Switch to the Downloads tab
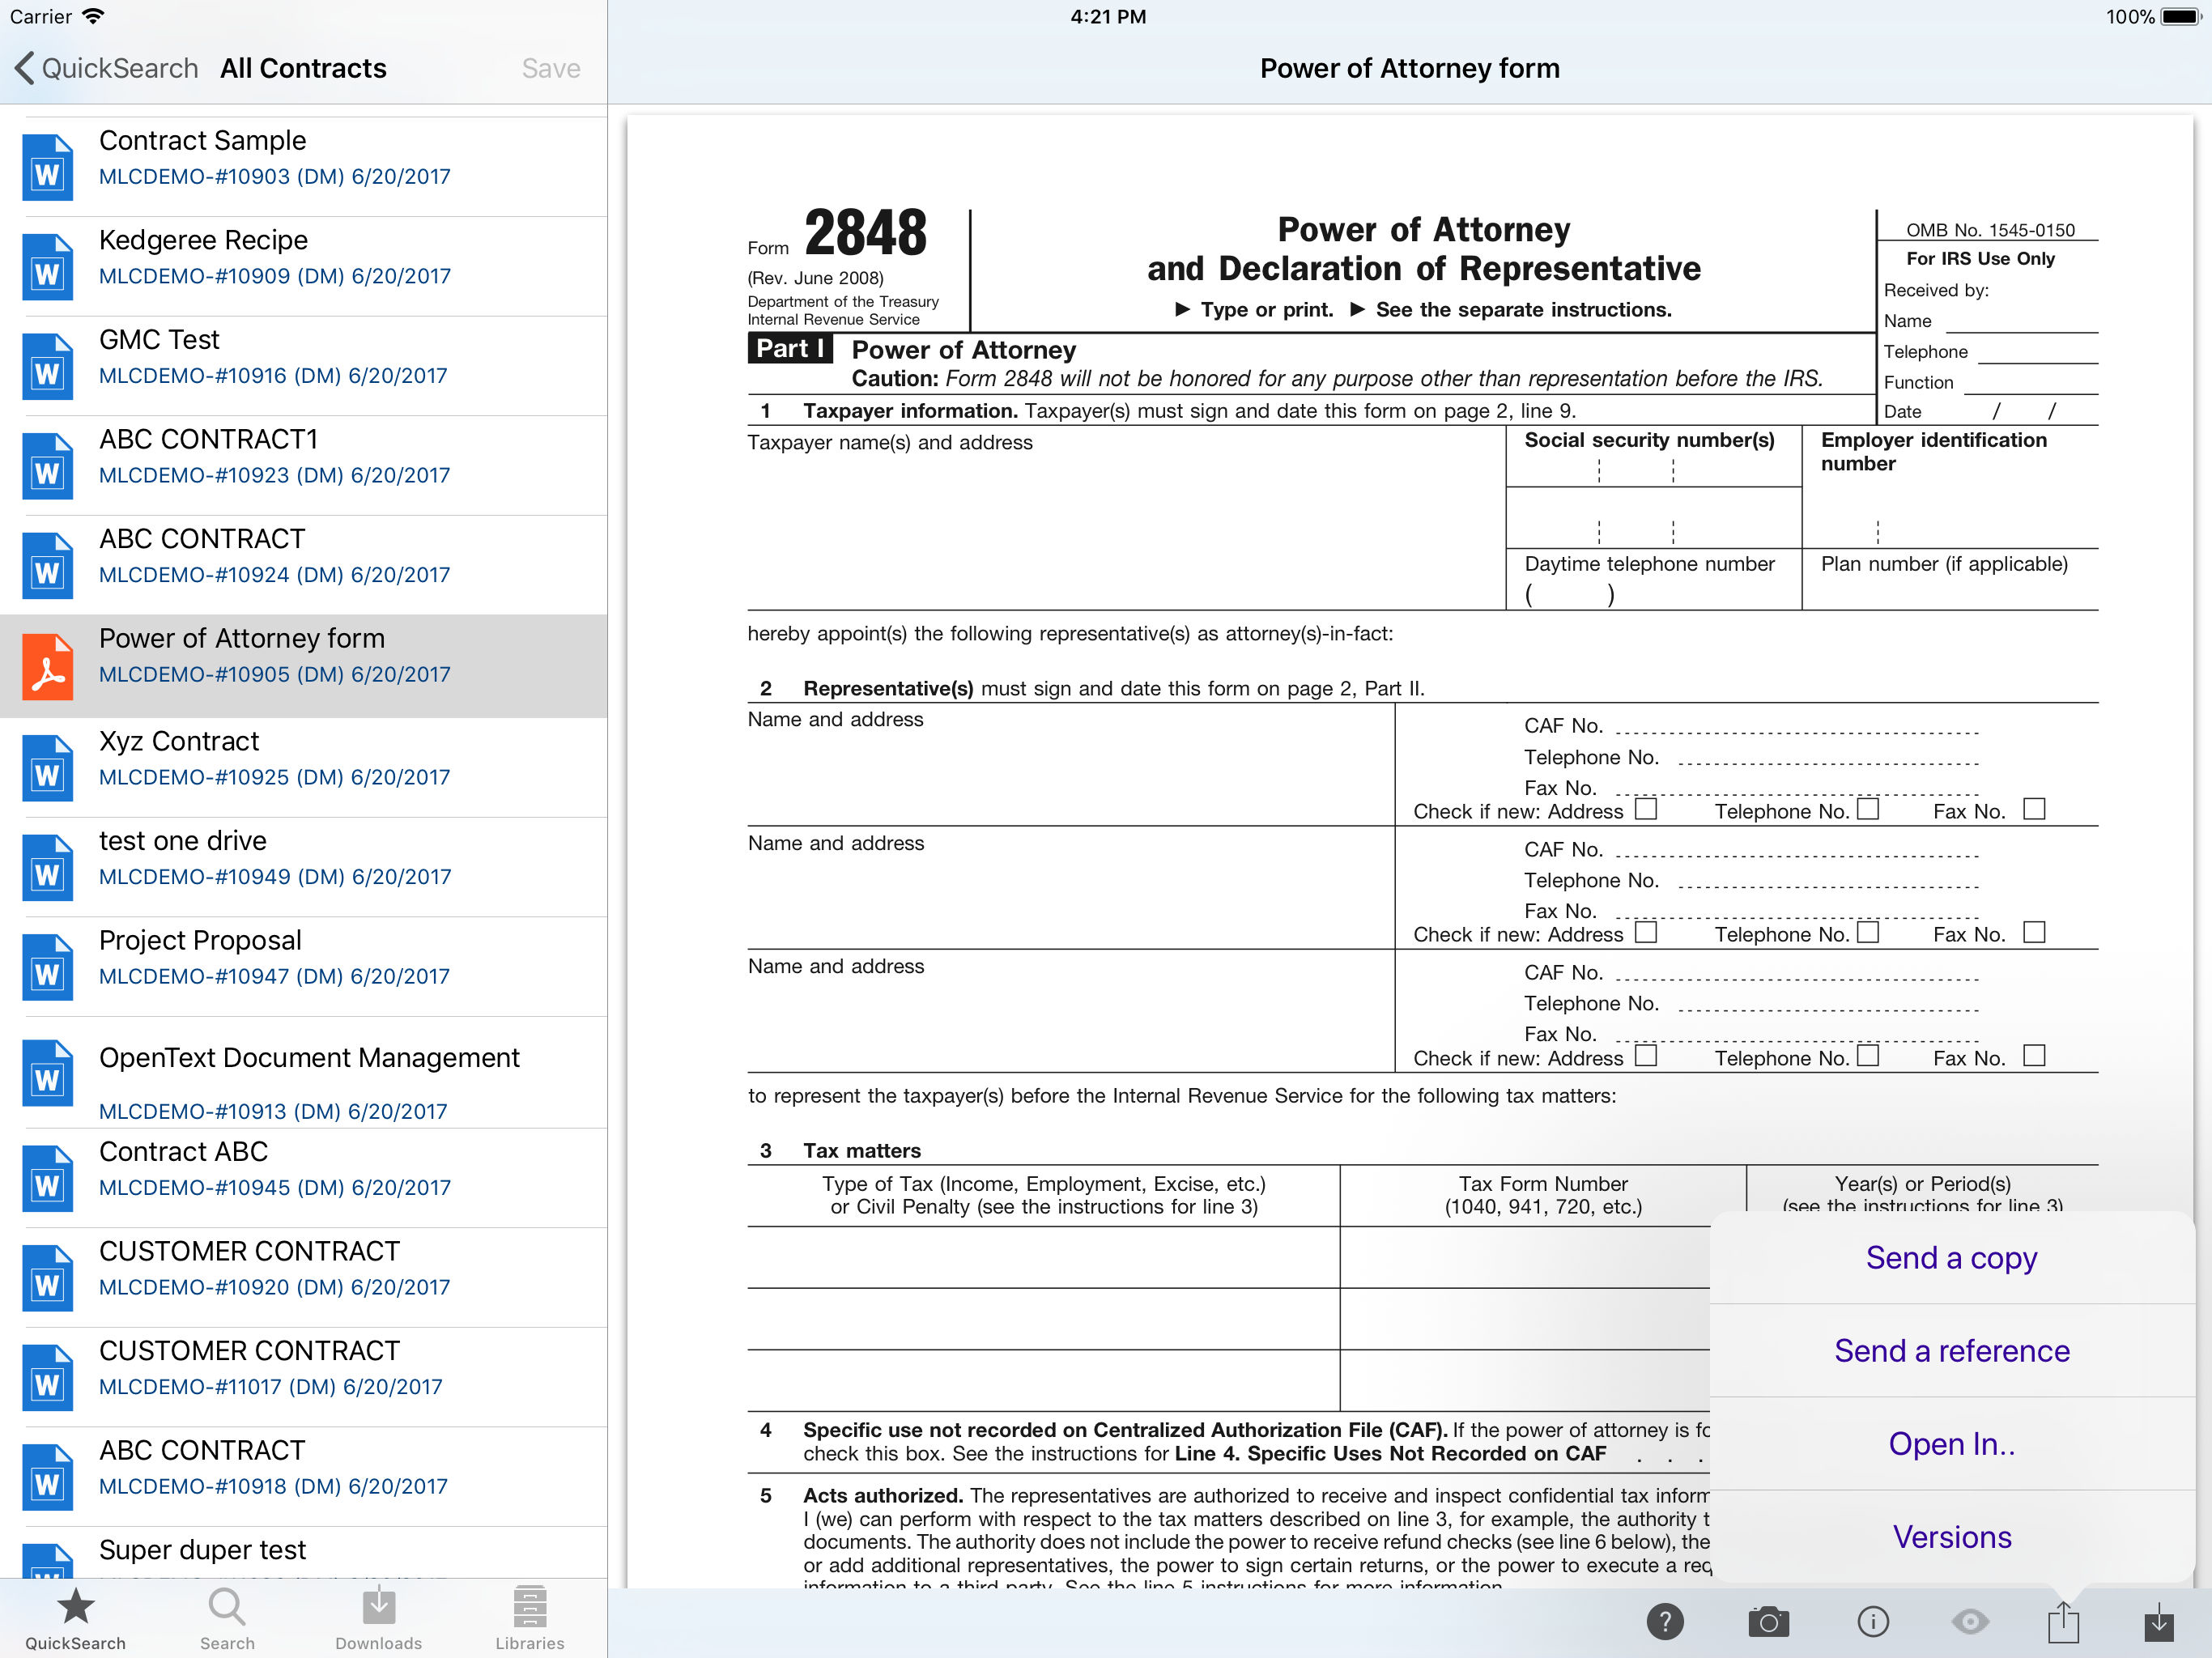 378,1619
